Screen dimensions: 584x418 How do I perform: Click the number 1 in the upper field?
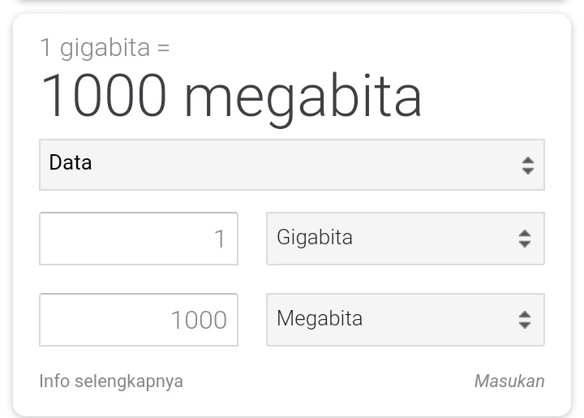coord(219,239)
